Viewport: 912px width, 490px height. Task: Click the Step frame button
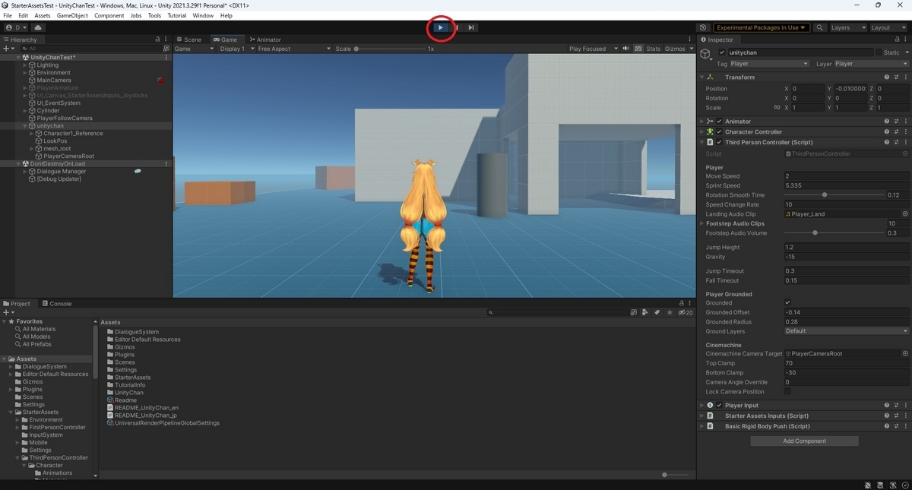(x=471, y=27)
